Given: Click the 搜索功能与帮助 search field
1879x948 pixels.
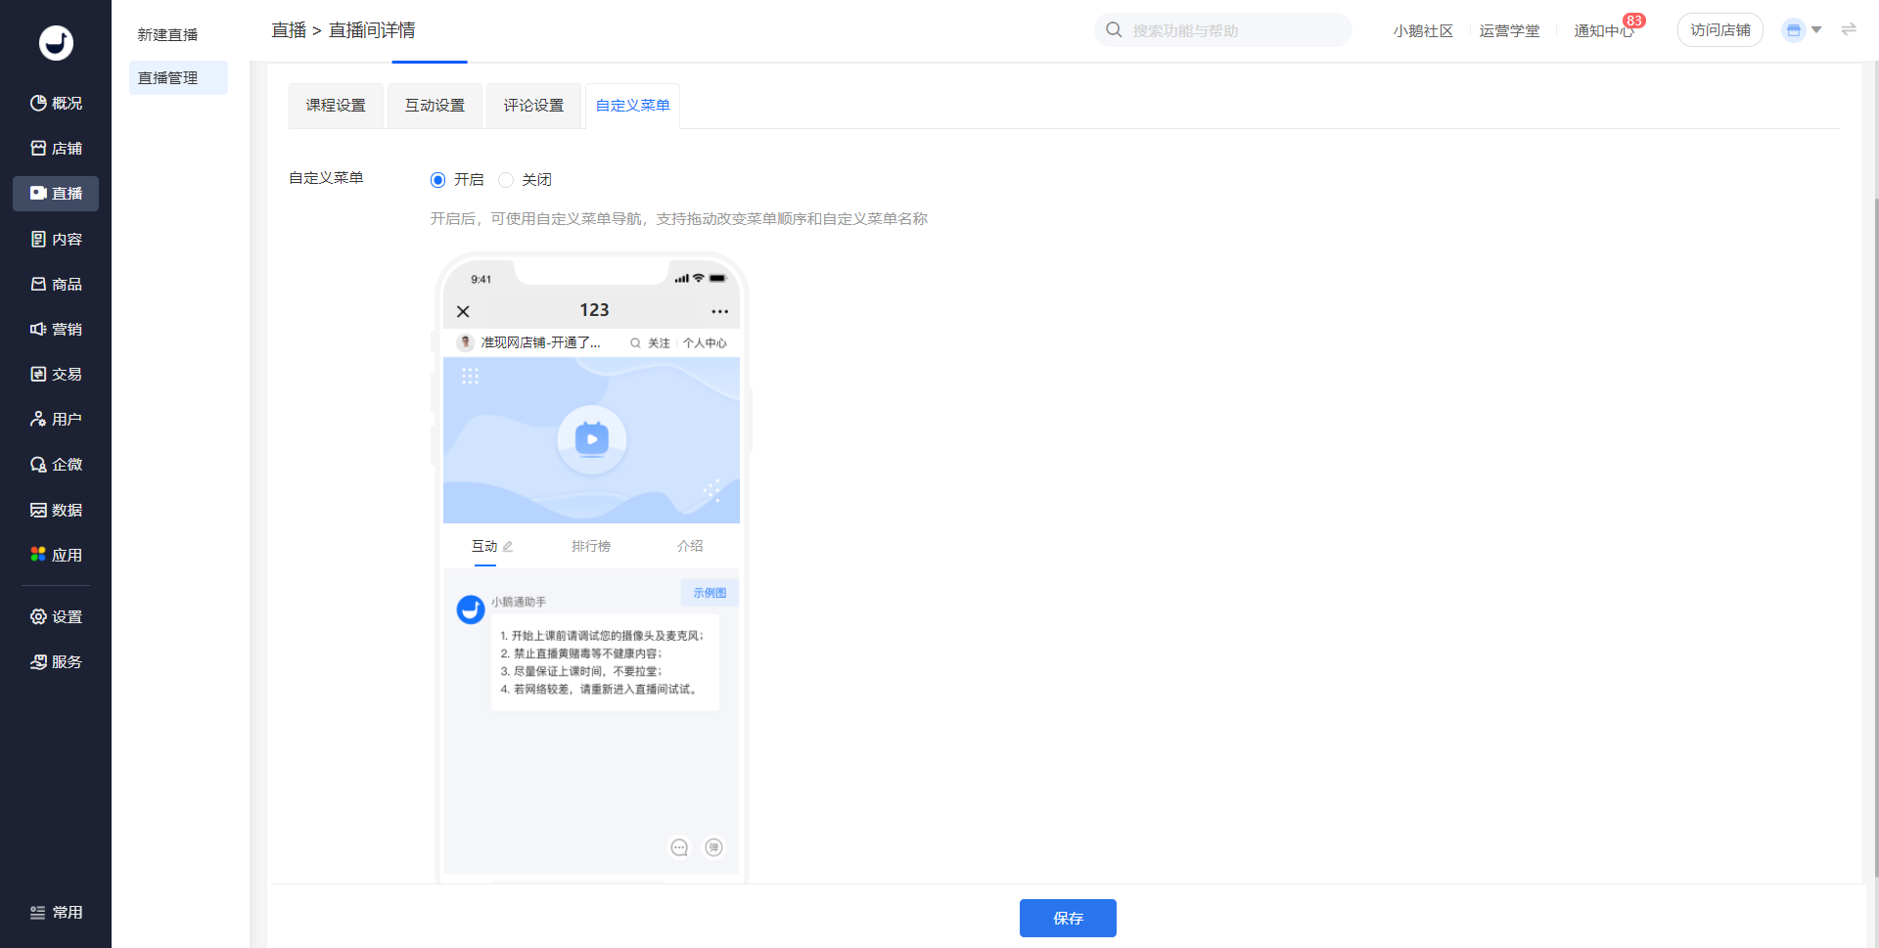Looking at the screenshot, I should 1233,30.
